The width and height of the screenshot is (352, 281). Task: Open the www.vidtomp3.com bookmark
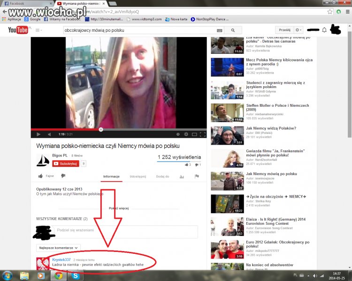pyautogui.click(x=144, y=19)
